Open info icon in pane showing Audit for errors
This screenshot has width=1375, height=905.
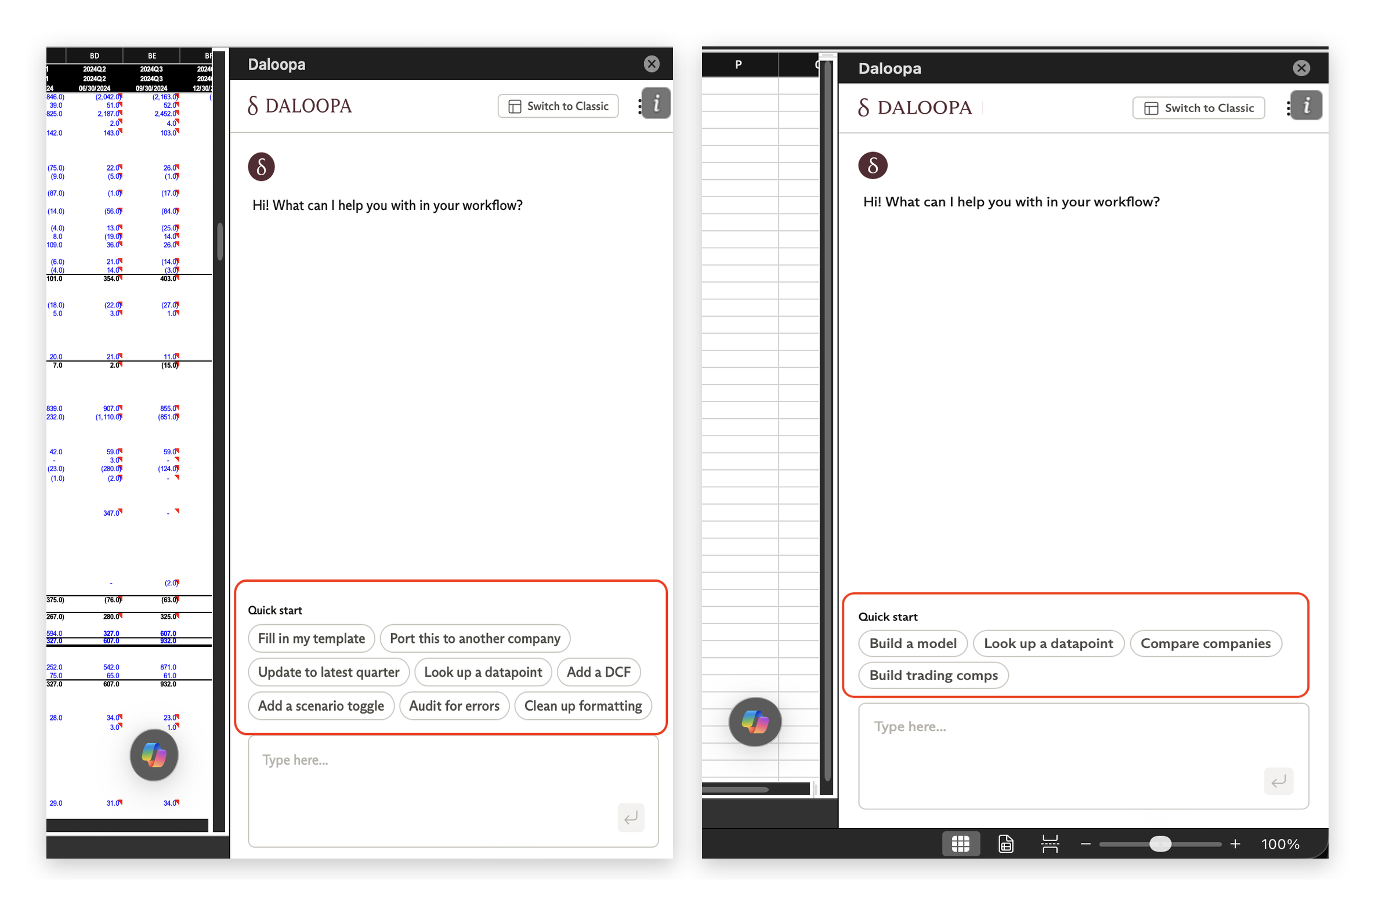point(656,103)
